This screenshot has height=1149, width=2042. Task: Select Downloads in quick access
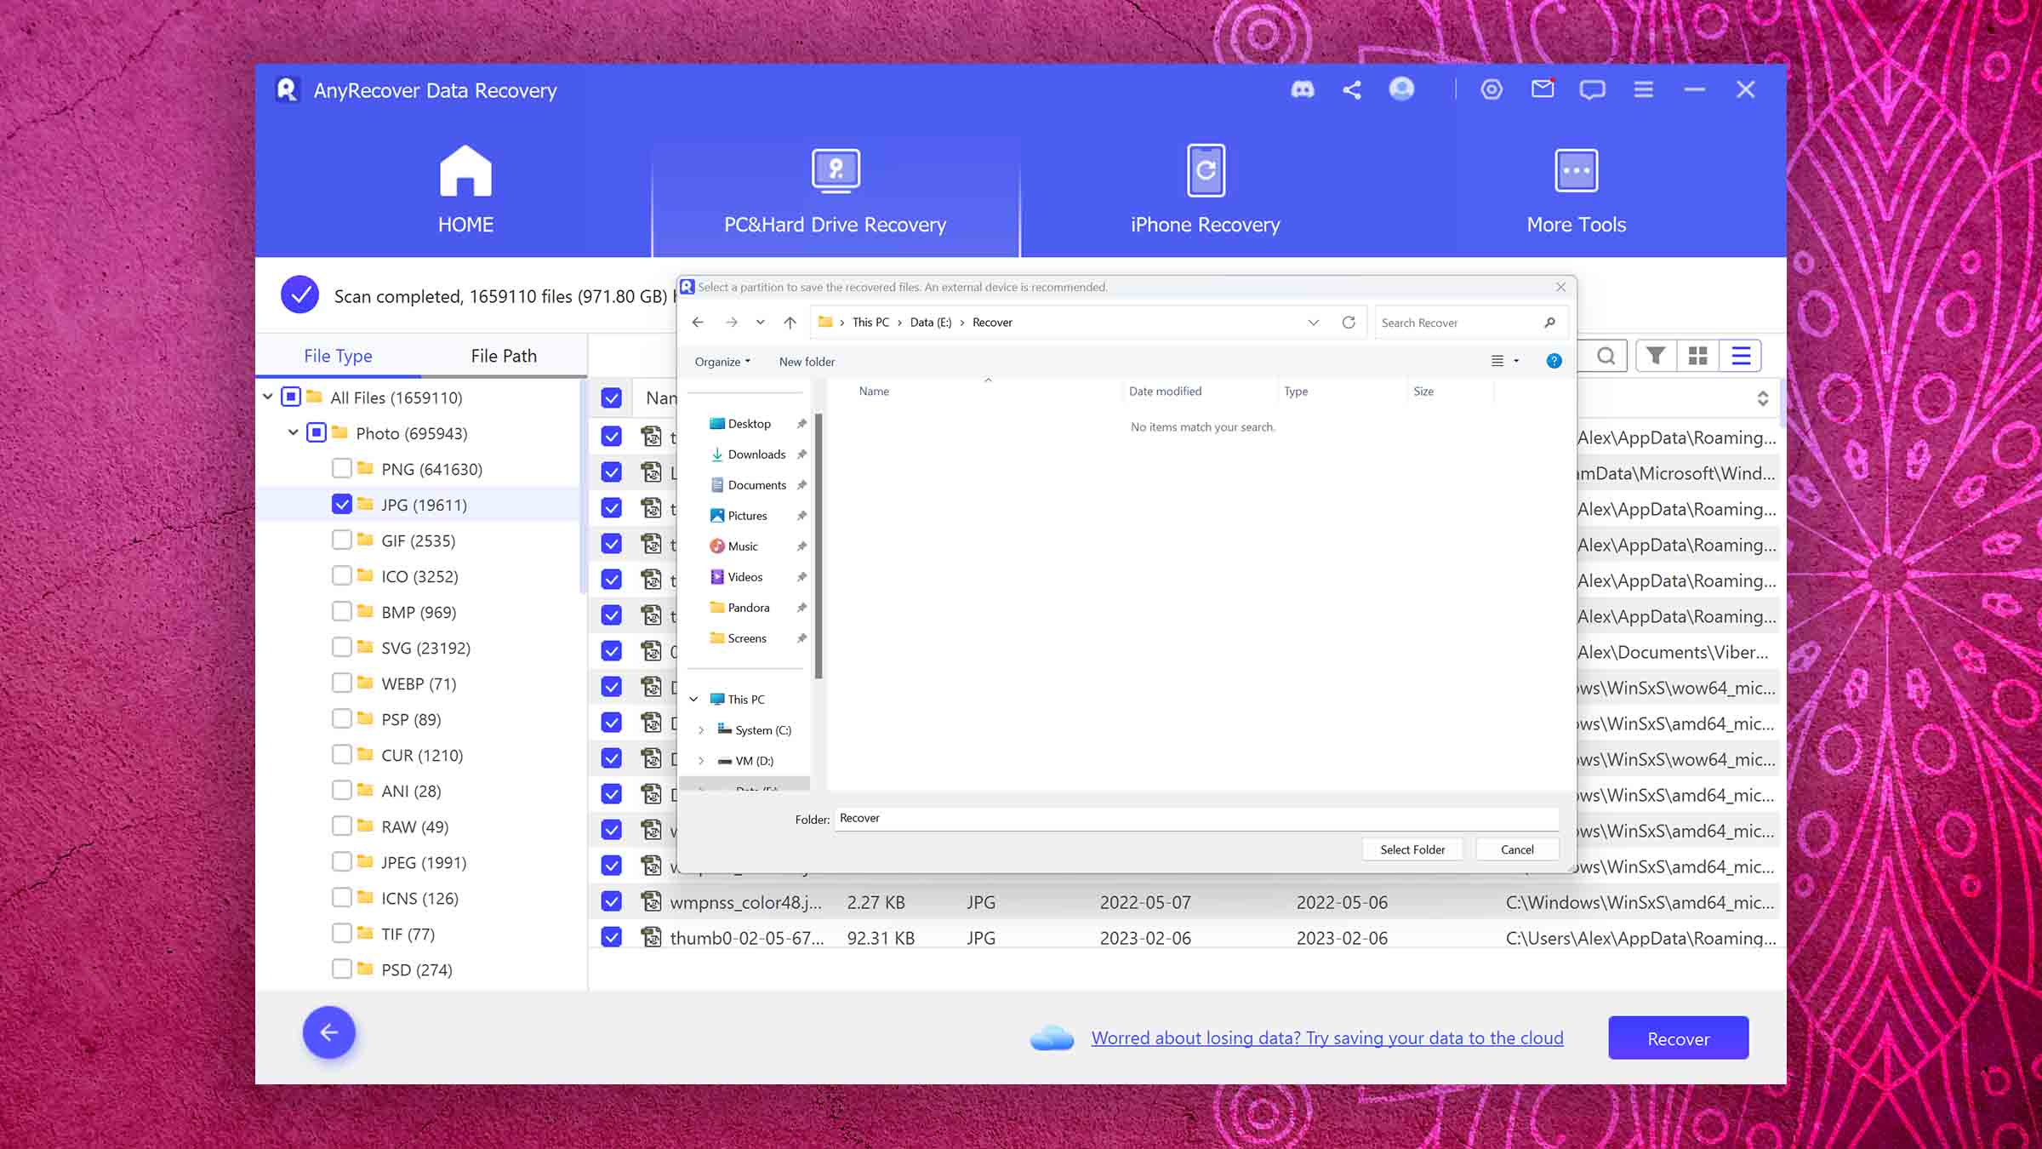[x=756, y=454]
